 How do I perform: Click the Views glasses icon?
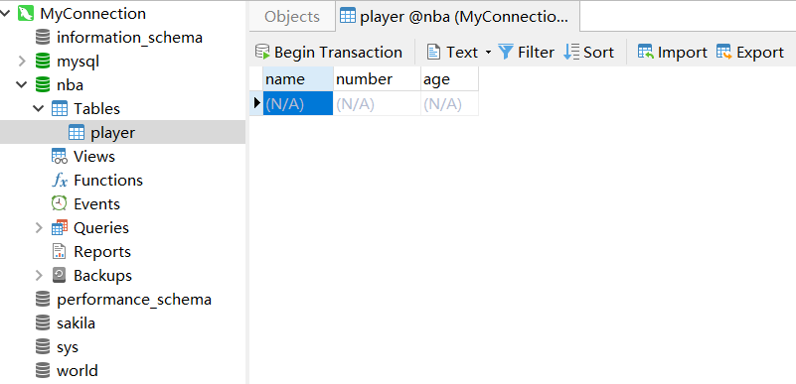60,157
